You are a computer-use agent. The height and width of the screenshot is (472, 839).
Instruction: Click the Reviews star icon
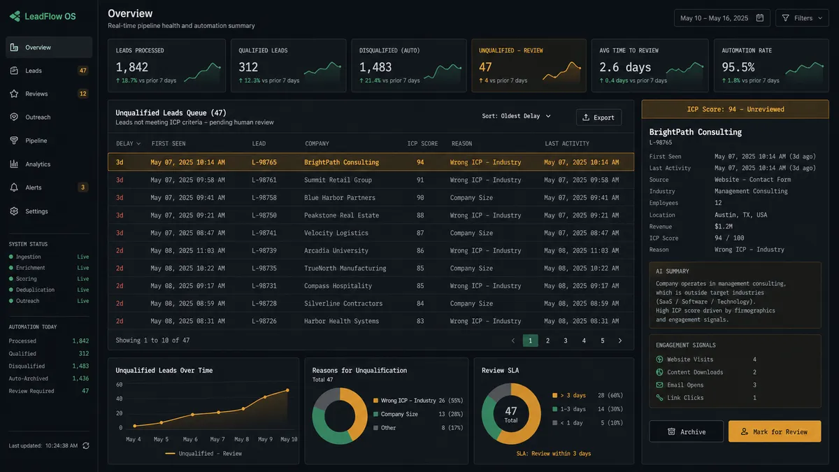point(15,94)
